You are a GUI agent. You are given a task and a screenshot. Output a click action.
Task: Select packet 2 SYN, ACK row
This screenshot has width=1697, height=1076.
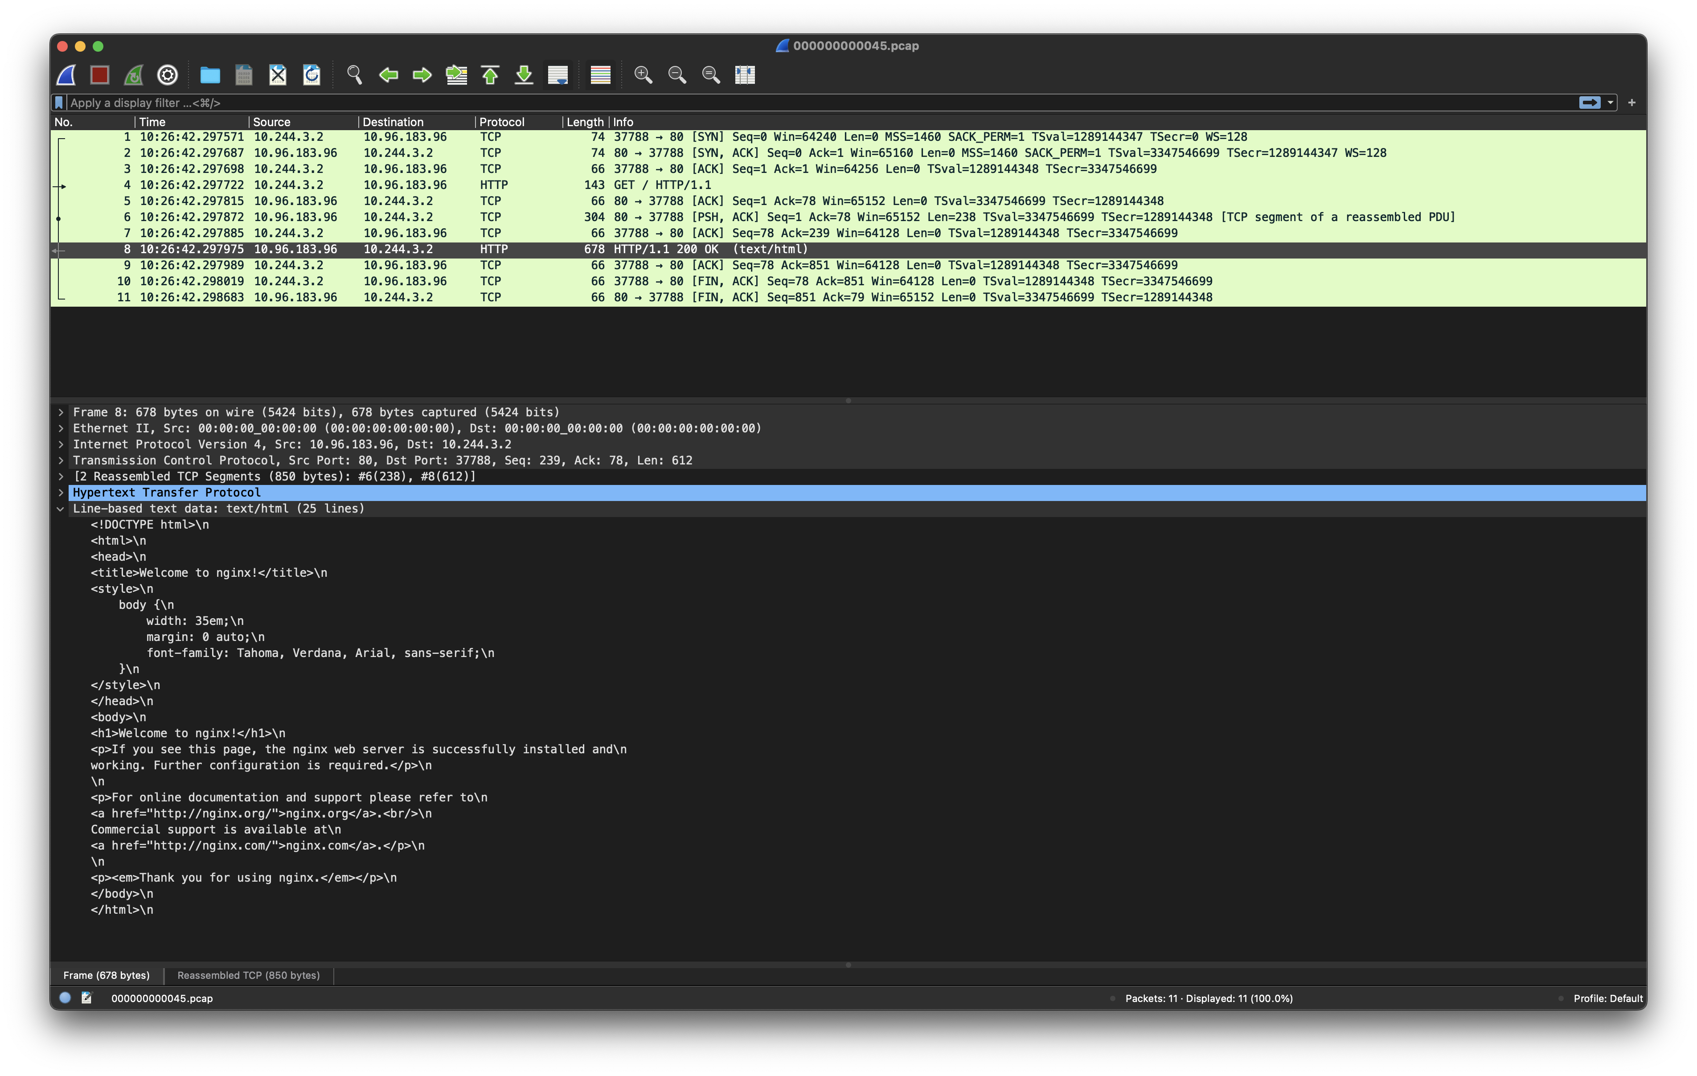(848, 153)
